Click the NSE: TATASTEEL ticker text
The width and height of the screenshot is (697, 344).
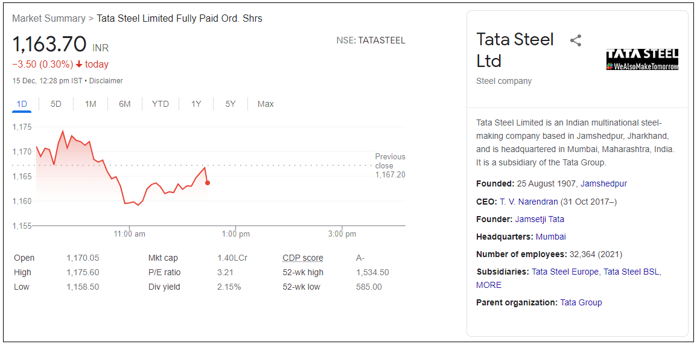[x=371, y=40]
